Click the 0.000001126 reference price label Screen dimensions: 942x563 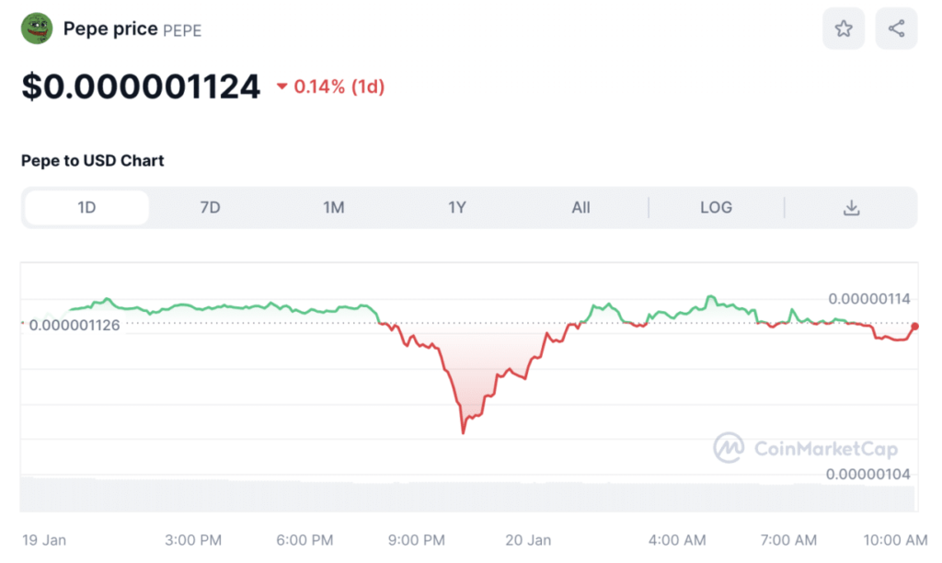click(x=75, y=325)
